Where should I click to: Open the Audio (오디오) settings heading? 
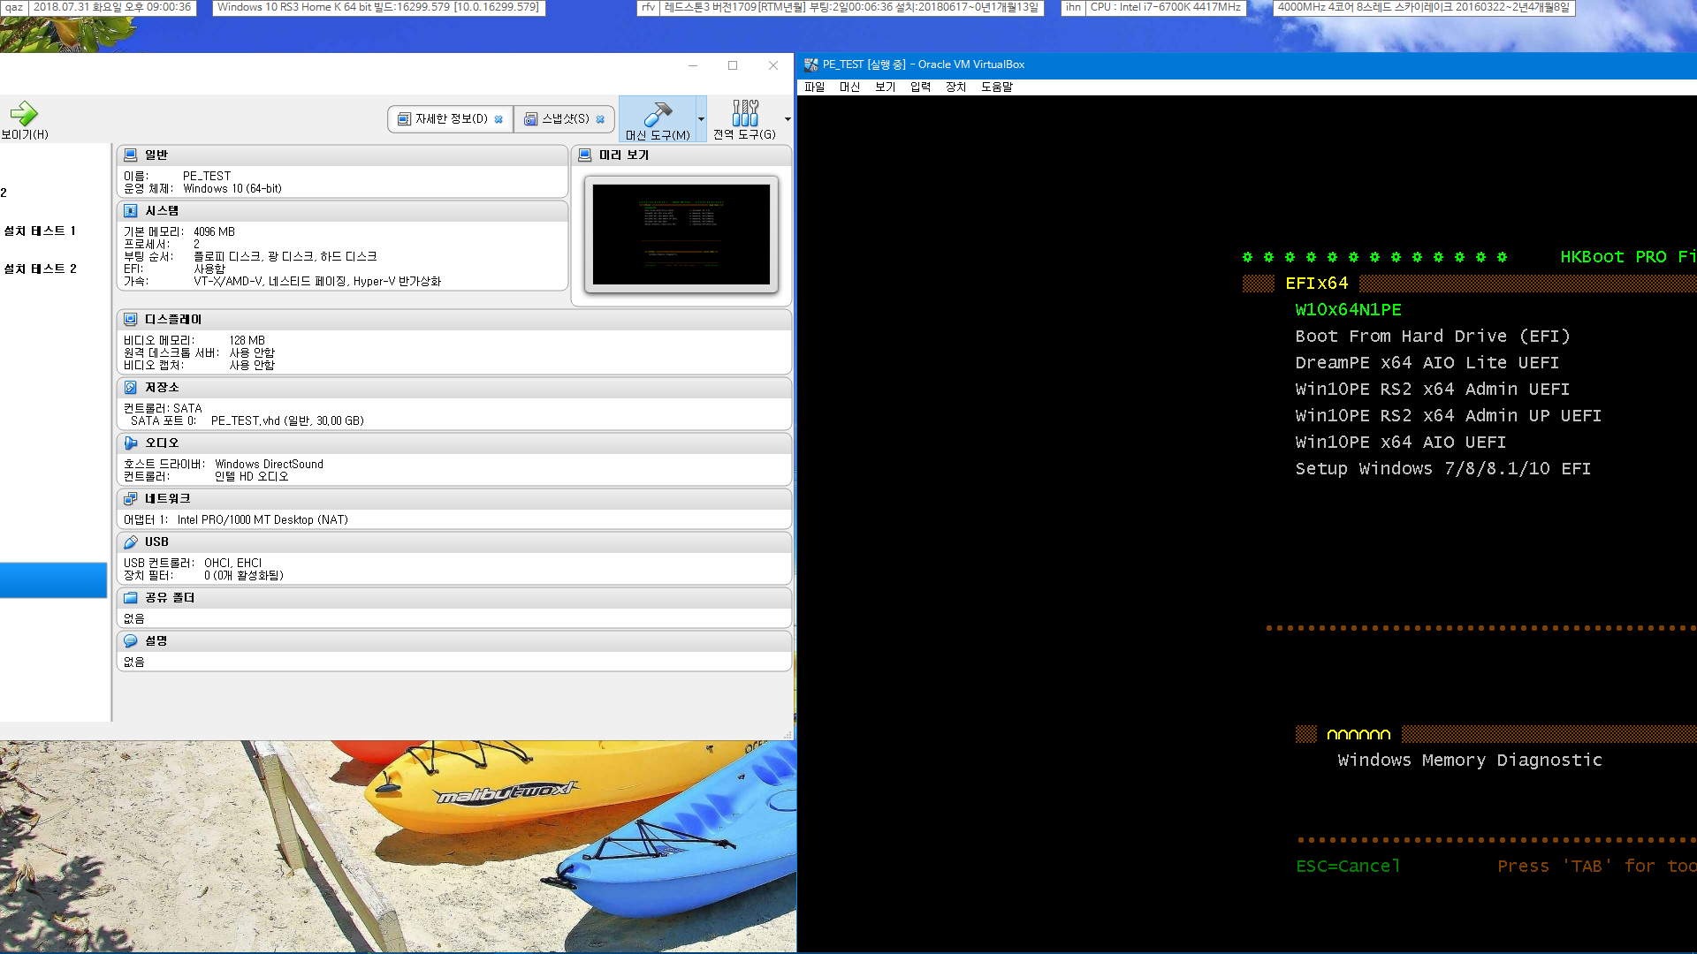coord(162,443)
